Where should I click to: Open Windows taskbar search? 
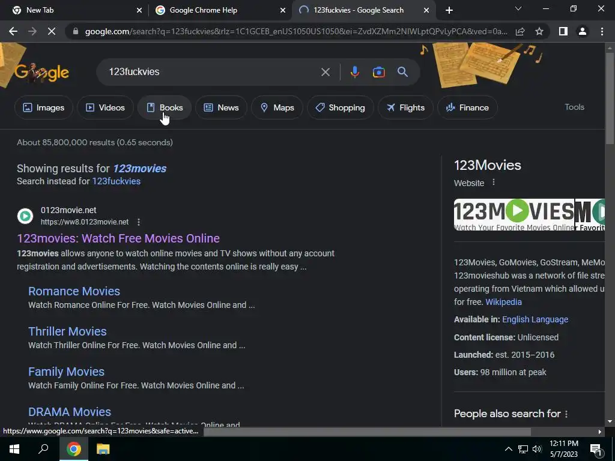click(43, 449)
